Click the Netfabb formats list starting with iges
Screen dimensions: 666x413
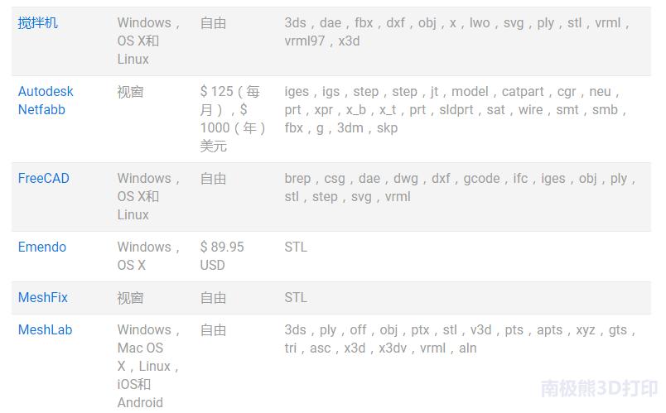[456, 109]
